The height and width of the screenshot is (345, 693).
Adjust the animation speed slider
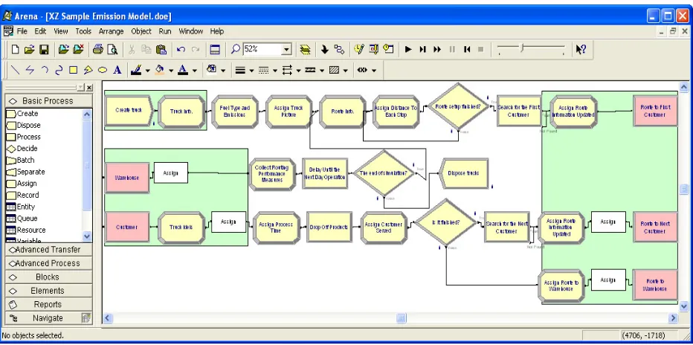522,48
